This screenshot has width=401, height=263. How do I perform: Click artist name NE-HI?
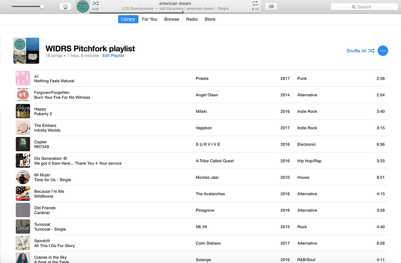(201, 227)
